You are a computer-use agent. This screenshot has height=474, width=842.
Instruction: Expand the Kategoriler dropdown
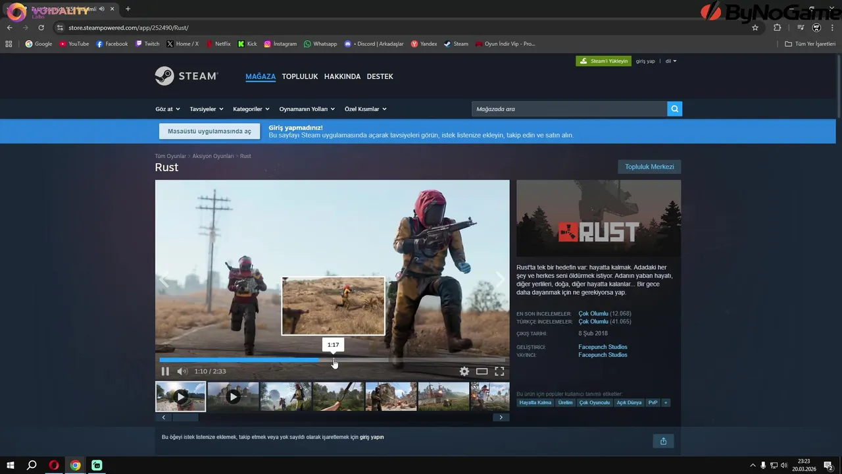(x=251, y=109)
